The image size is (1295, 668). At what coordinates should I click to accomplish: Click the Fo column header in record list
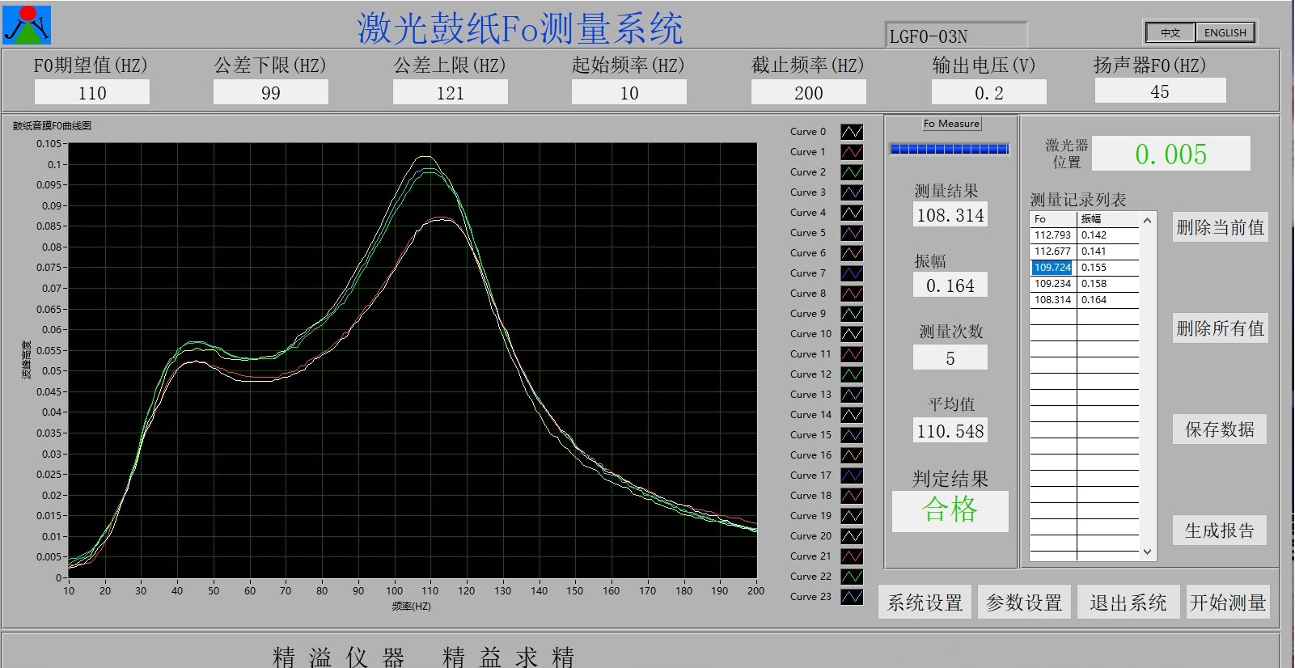coord(1053,219)
